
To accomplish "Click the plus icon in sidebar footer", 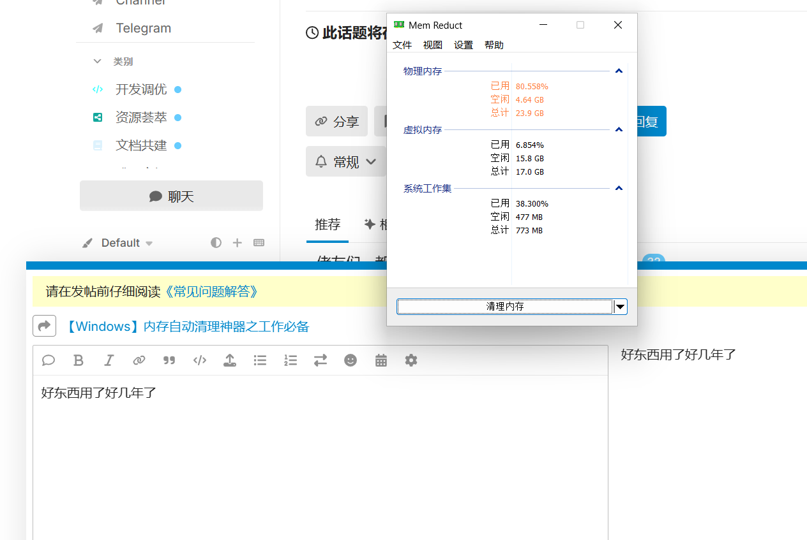I will click(238, 242).
